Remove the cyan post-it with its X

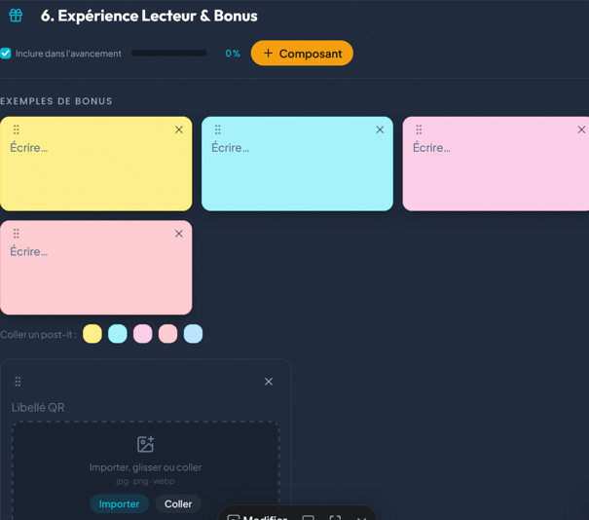click(x=380, y=130)
